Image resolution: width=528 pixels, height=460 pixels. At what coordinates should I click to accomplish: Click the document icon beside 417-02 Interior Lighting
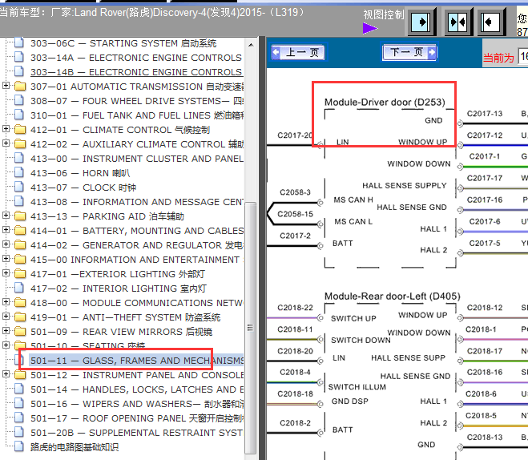(20, 289)
